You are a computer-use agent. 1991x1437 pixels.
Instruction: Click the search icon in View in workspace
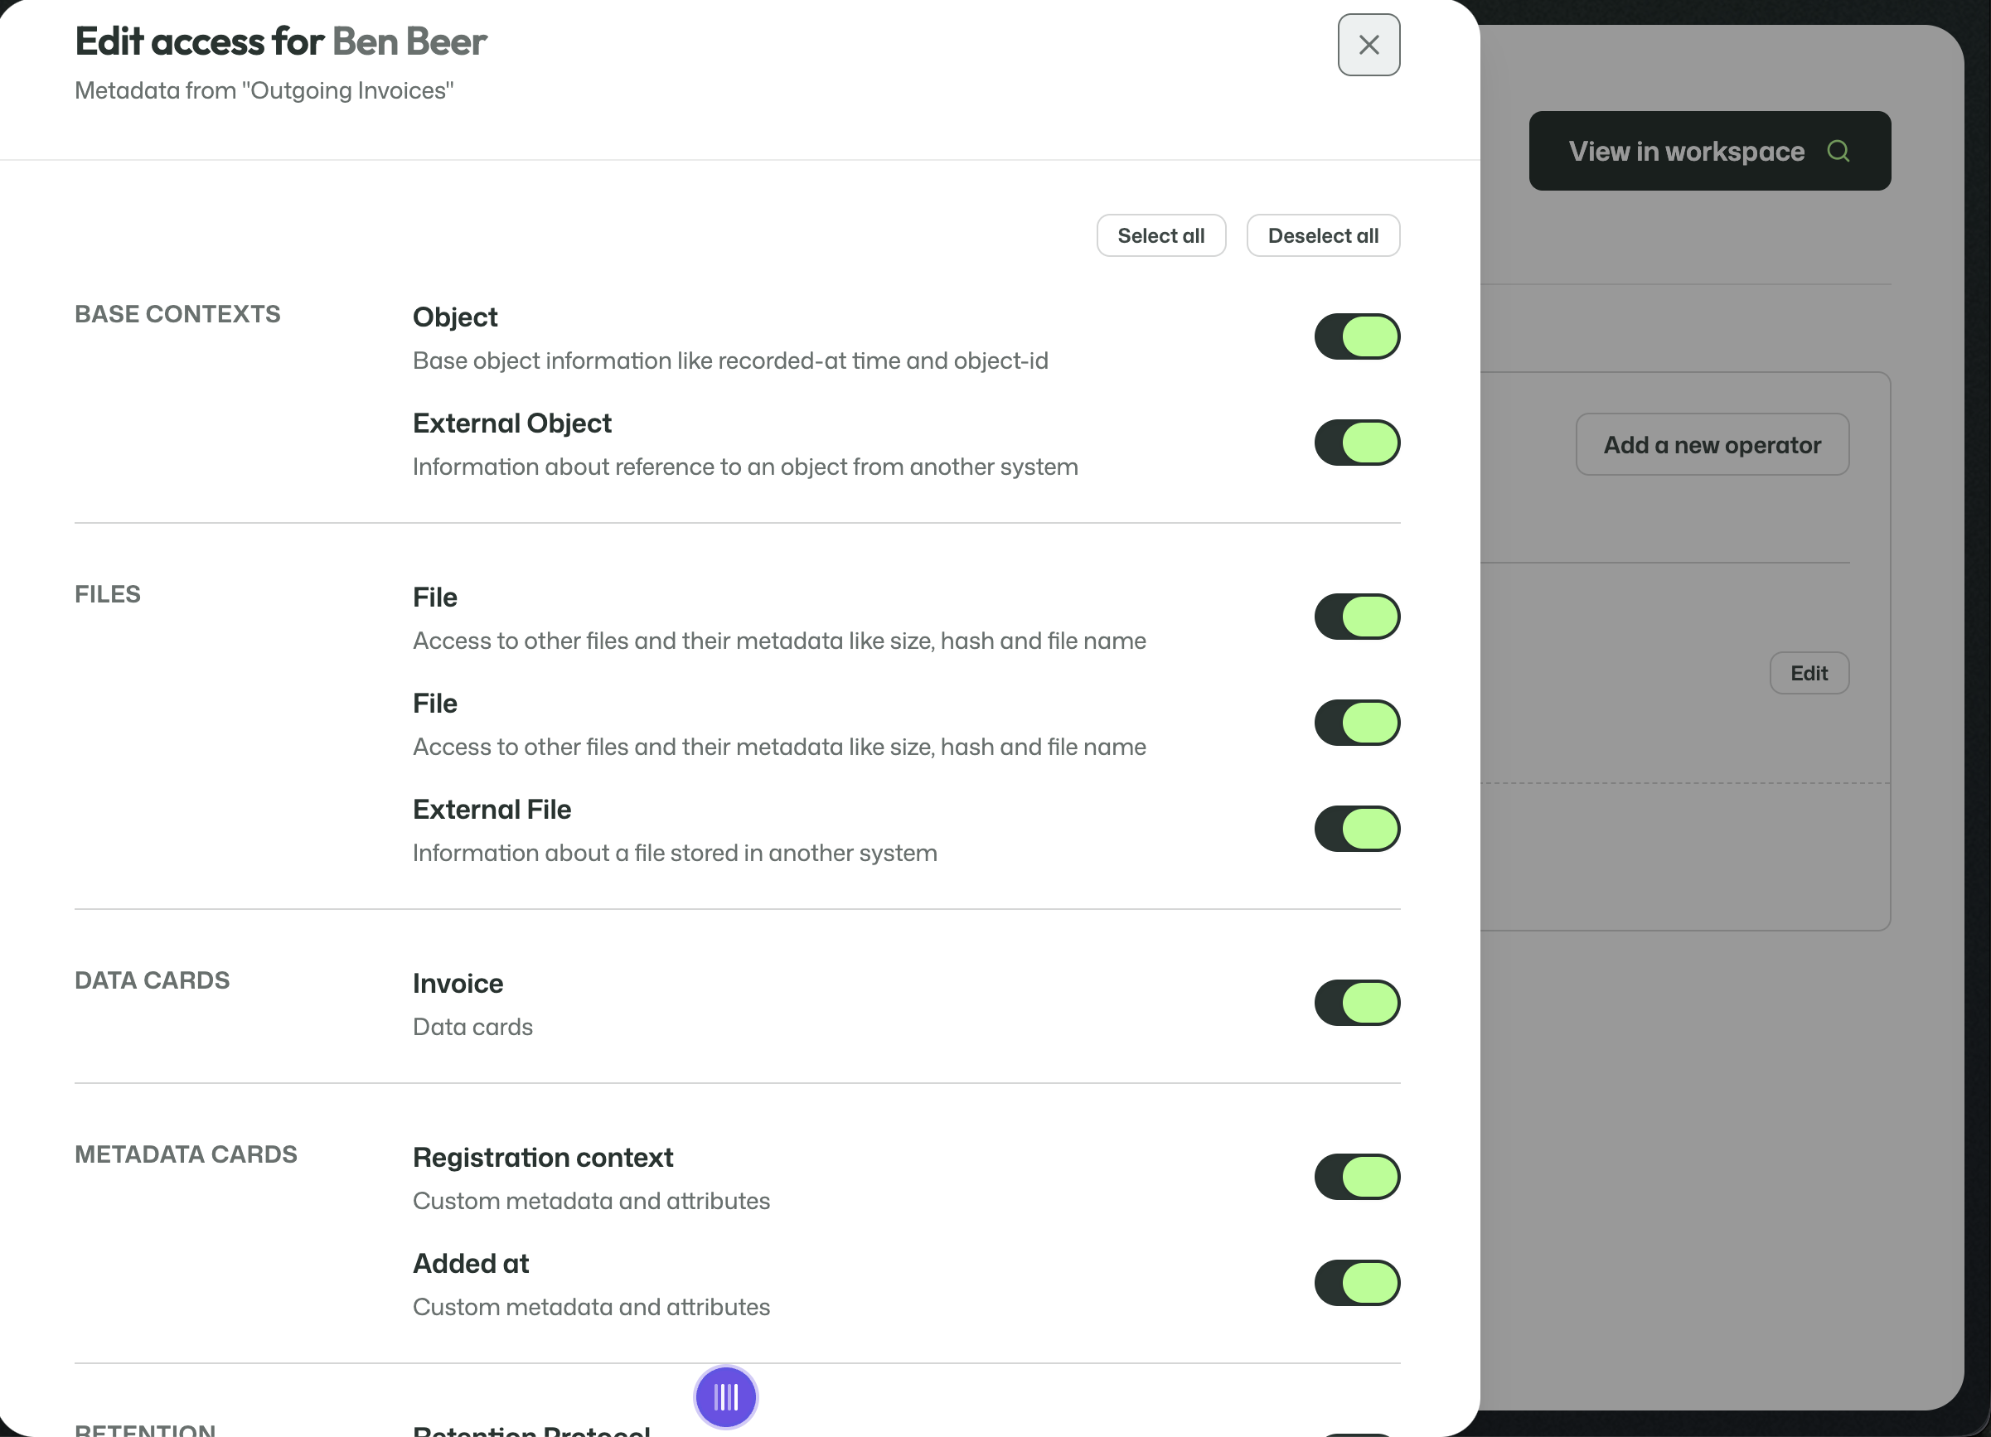point(1838,151)
